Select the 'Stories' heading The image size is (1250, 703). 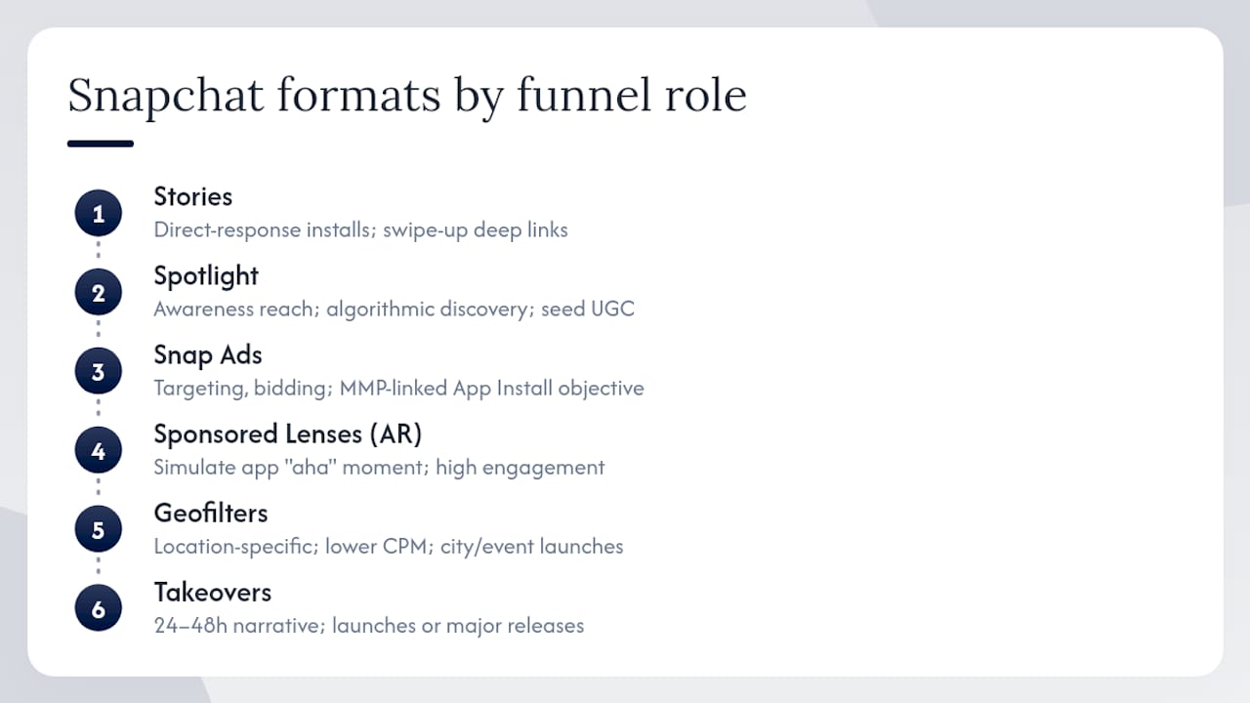(x=193, y=196)
